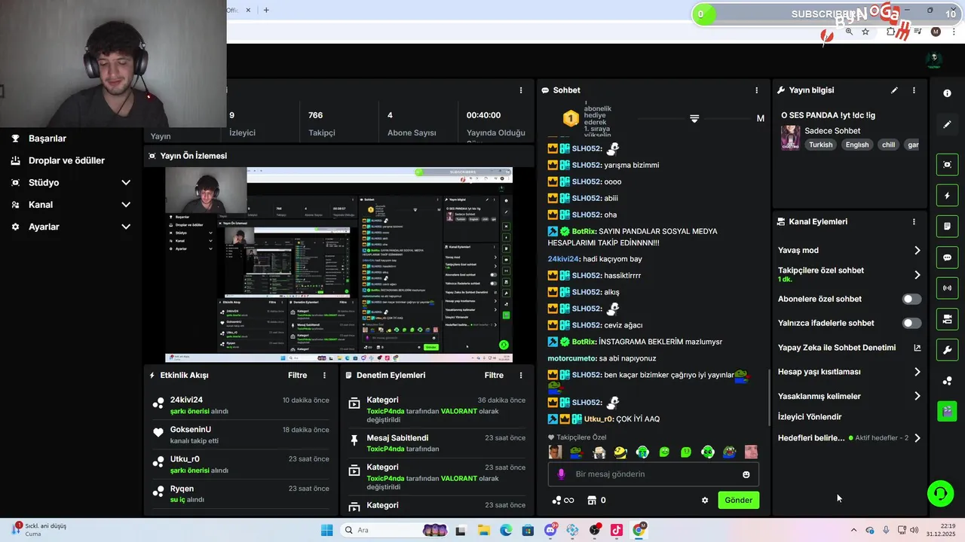
Task: Select the bee emote in quick emotes
Action: [x=620, y=452]
